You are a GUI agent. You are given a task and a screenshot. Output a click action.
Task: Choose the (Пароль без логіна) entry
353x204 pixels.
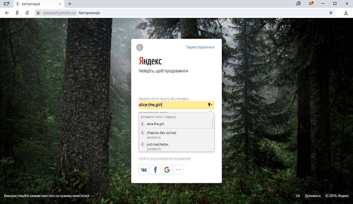click(176, 135)
